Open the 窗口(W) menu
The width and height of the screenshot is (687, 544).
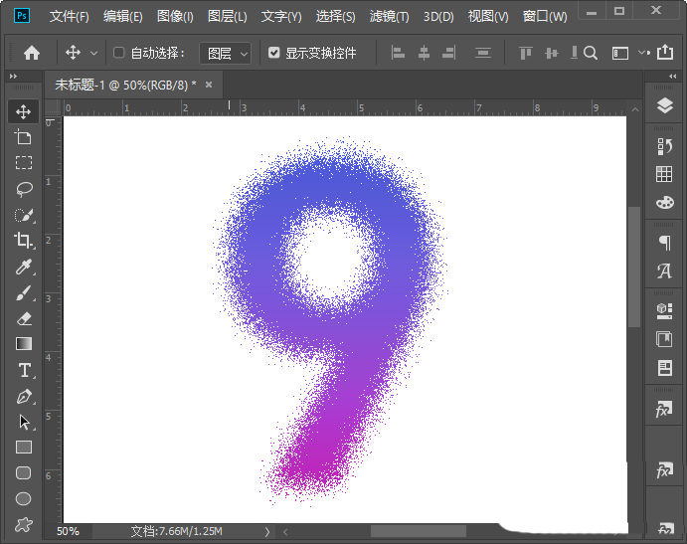coord(545,17)
